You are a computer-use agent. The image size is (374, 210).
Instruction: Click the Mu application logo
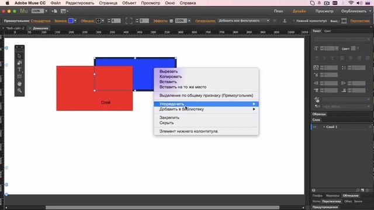[x=23, y=11]
